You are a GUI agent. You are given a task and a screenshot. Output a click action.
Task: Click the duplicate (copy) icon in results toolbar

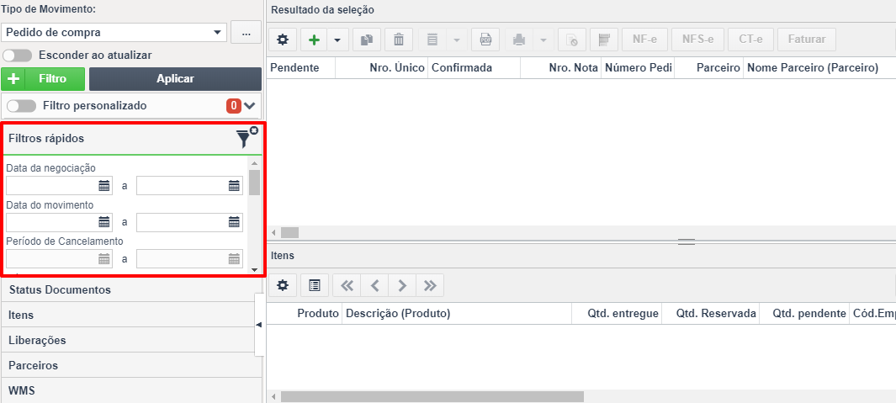coord(367,40)
